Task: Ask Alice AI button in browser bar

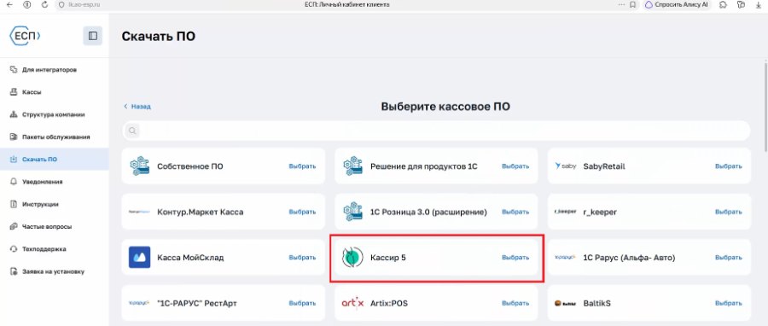Action: pyautogui.click(x=677, y=4)
